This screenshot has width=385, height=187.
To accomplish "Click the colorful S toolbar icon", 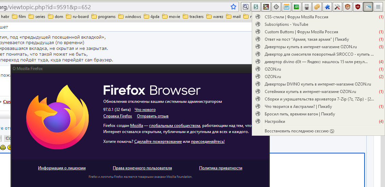I will (266, 7).
